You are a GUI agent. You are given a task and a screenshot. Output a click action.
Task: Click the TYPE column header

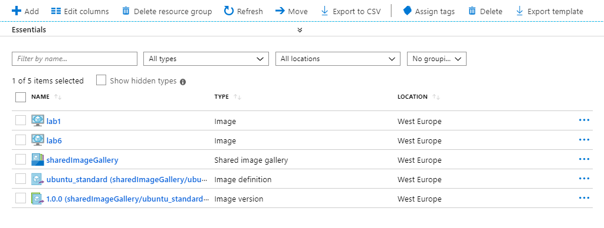222,97
